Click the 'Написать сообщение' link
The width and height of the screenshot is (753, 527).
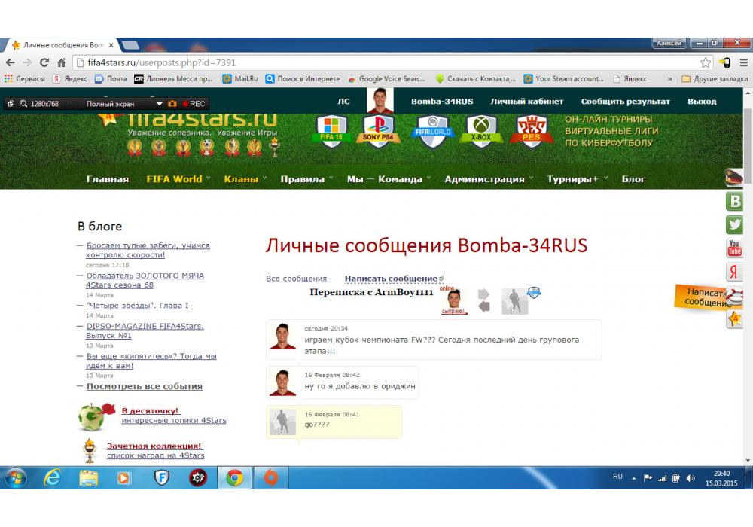pyautogui.click(x=390, y=279)
